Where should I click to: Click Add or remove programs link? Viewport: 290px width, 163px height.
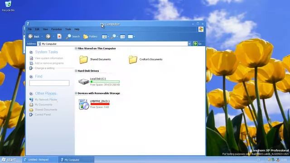click(x=49, y=63)
